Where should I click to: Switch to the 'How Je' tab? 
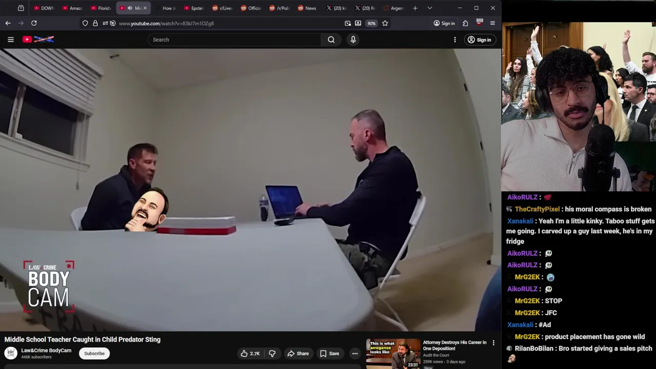pos(167,8)
